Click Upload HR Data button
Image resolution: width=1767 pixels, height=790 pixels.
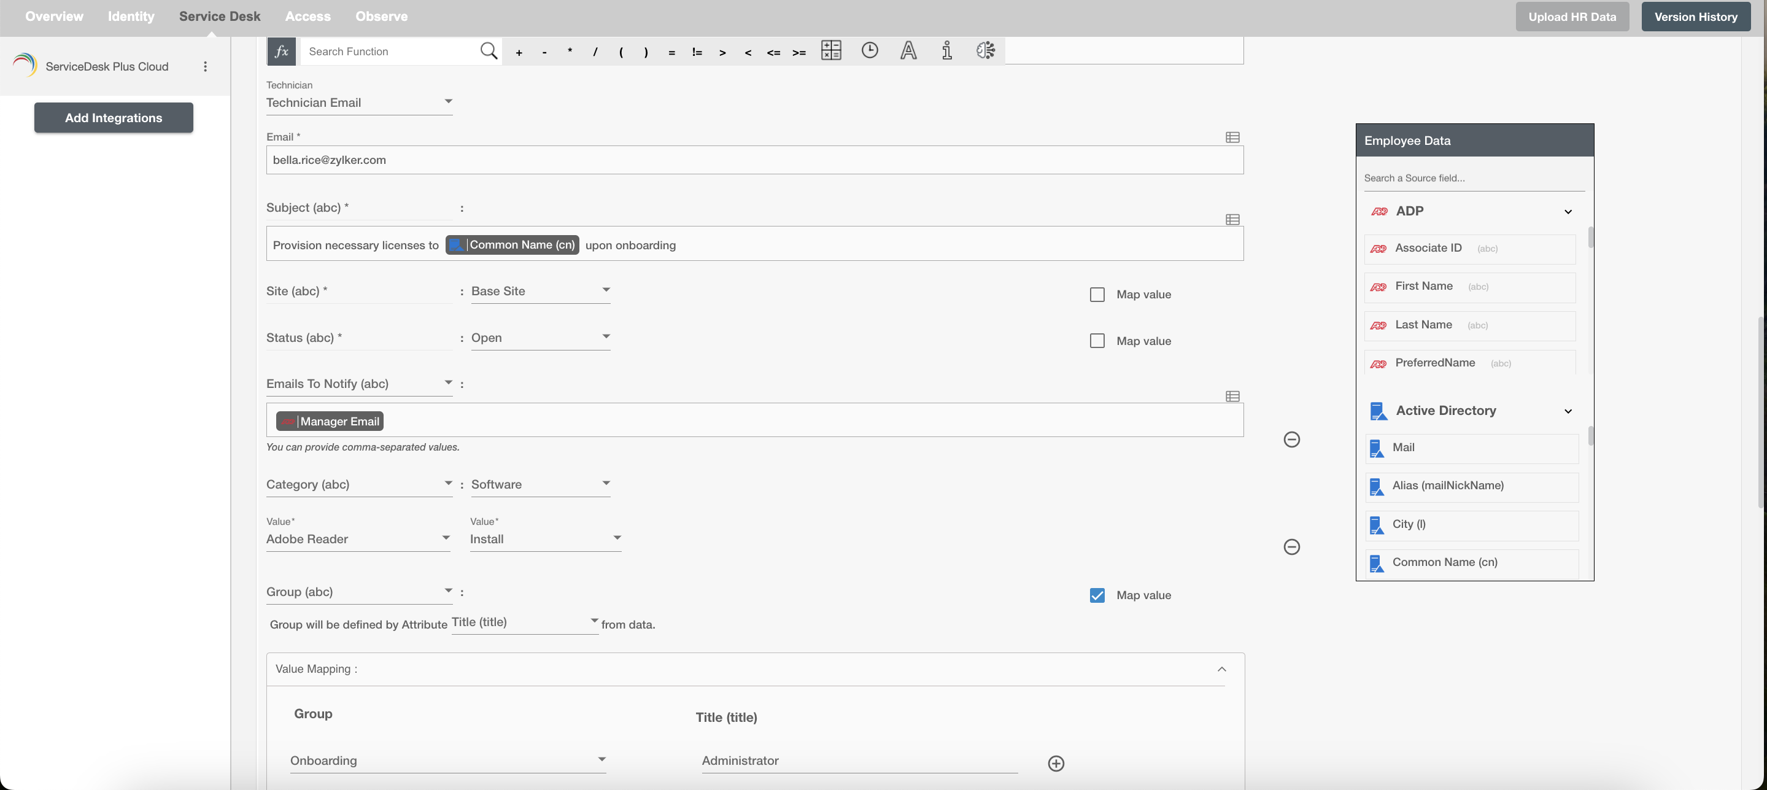1571,17
